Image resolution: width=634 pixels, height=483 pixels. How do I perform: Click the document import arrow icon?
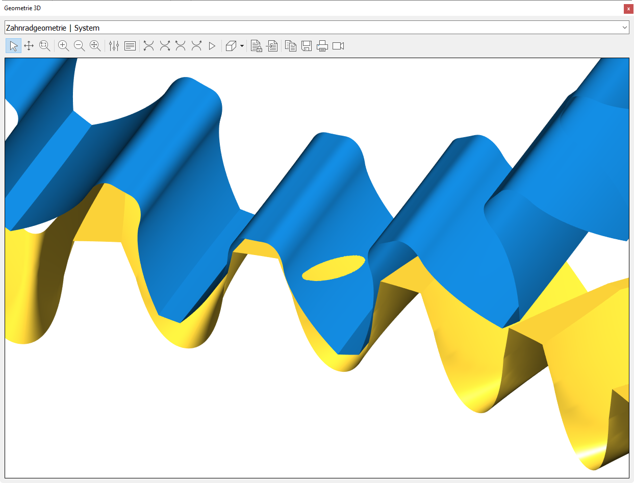[272, 46]
